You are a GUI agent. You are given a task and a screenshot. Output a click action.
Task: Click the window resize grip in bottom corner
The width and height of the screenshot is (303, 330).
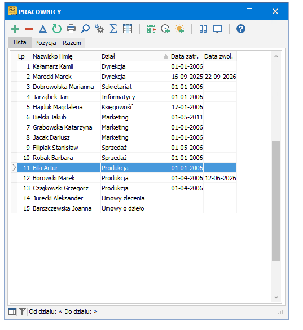280,312
